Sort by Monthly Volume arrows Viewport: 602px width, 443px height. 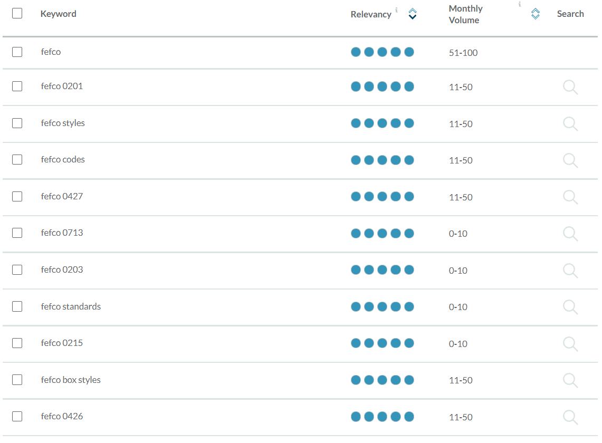point(535,14)
